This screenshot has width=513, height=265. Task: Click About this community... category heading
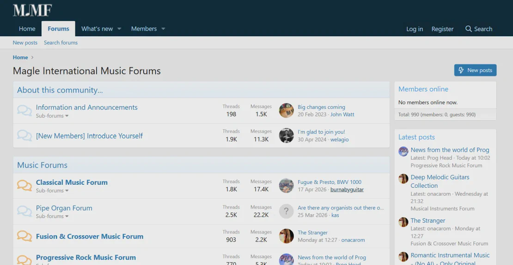coord(60,90)
